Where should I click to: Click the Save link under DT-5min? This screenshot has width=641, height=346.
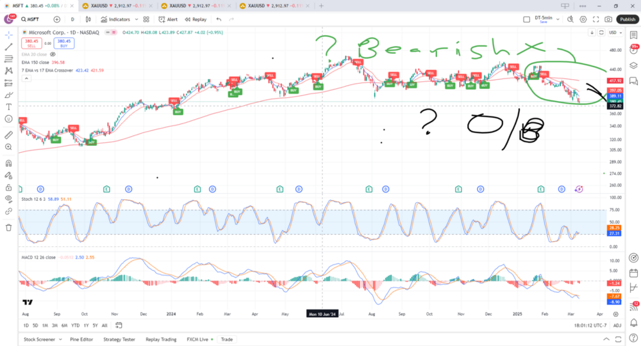(x=544, y=22)
